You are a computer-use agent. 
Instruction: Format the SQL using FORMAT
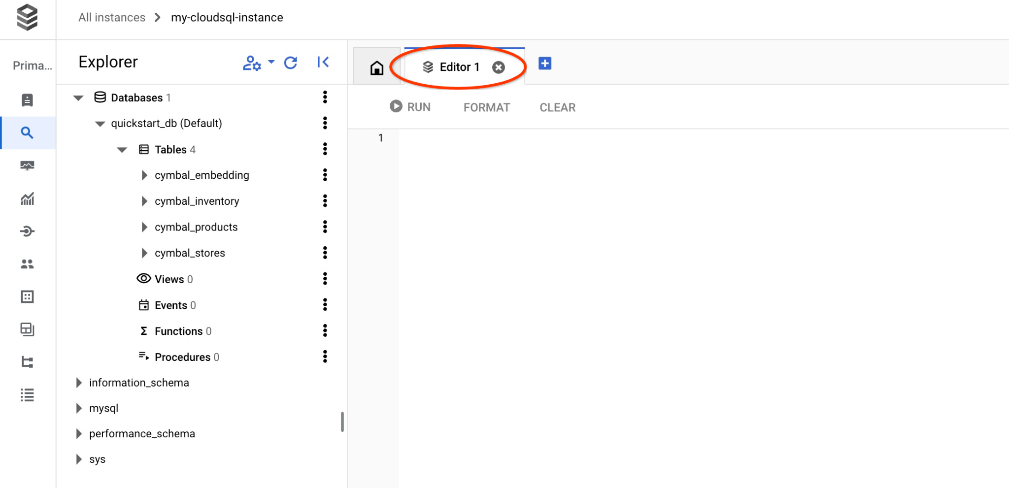(x=486, y=107)
